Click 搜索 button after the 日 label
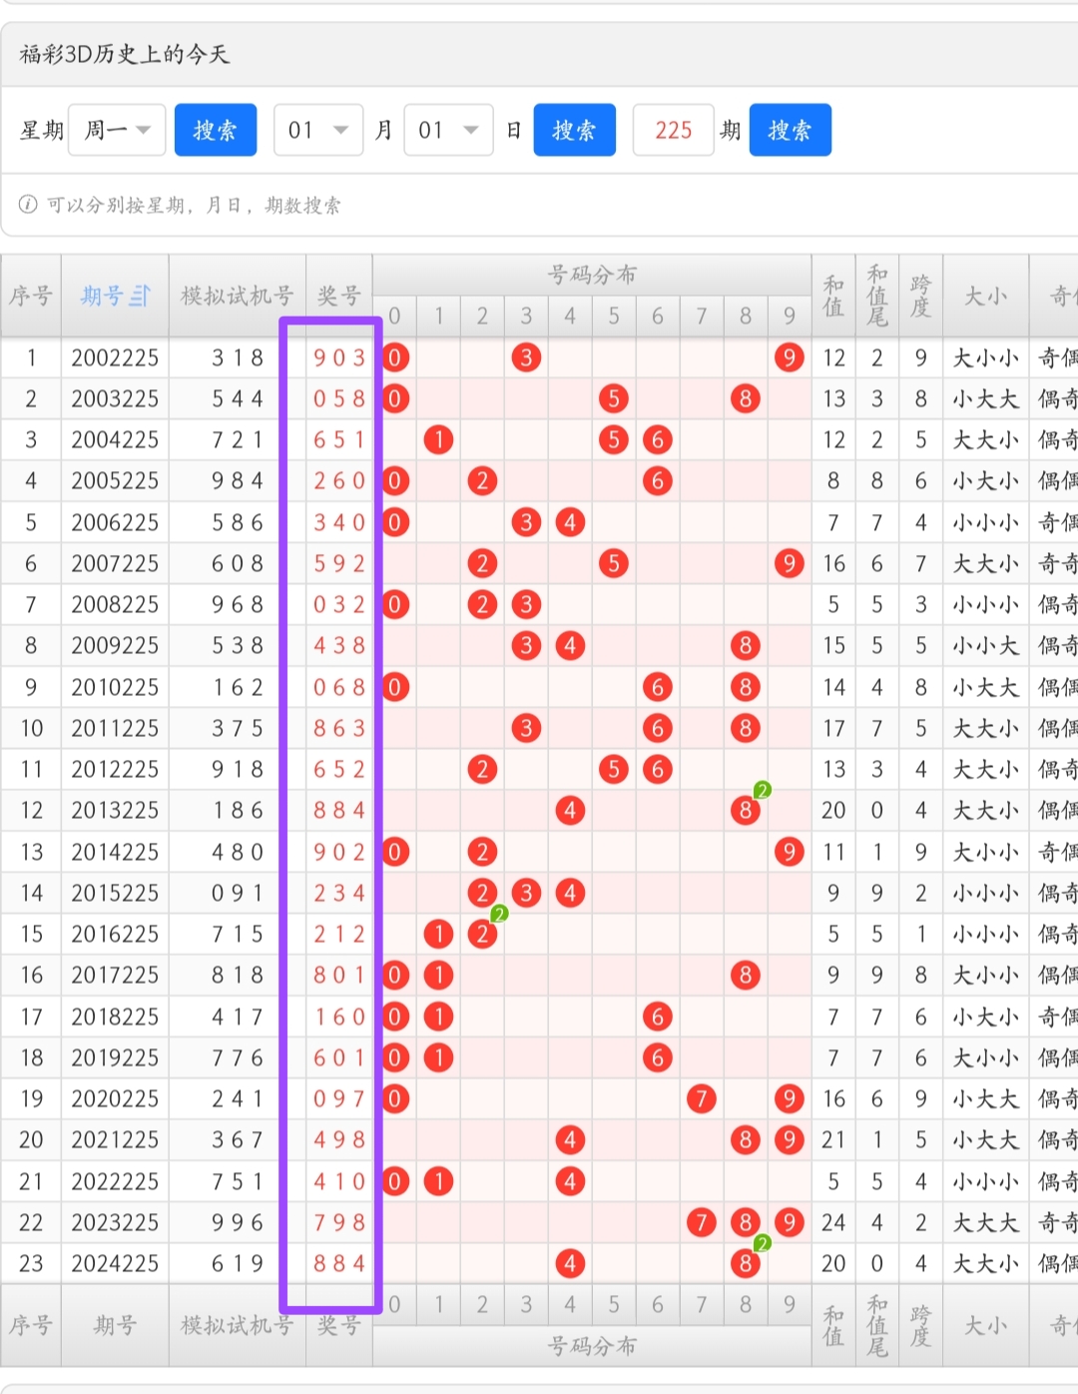The width and height of the screenshot is (1078, 1394). (575, 130)
